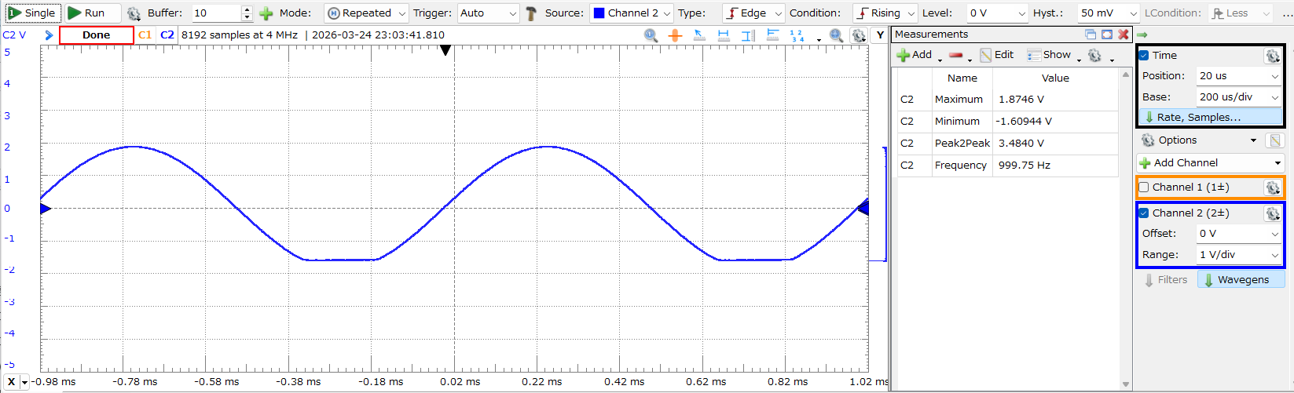Open the Mode Repeated dropdown

pos(367,13)
